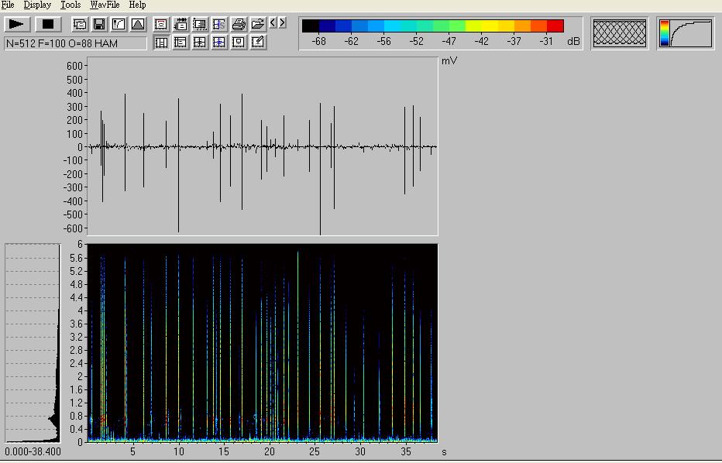
Task: Open the Help menu
Action: pyautogui.click(x=137, y=5)
